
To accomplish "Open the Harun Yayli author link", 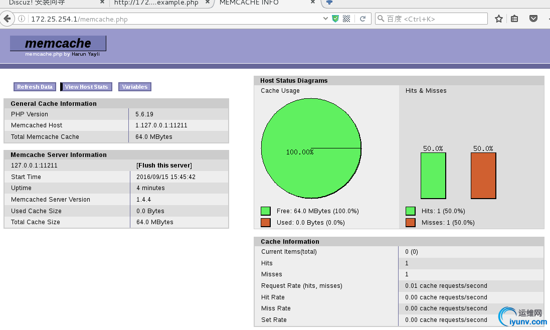I will pyautogui.click(x=86, y=54).
